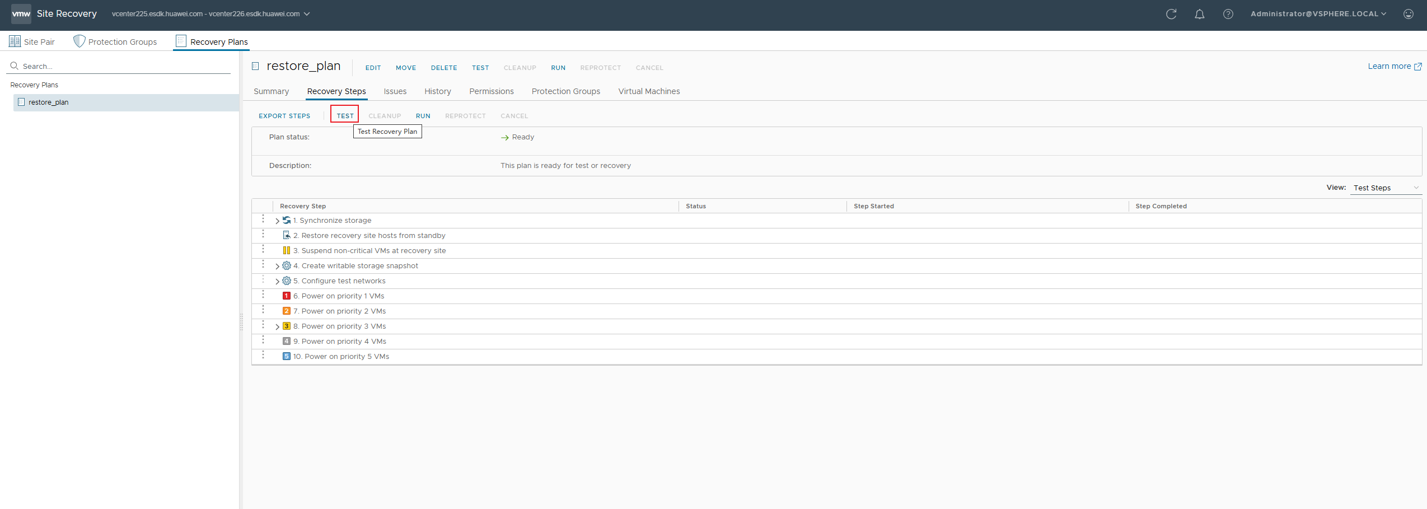Click the Recovery Plans document icon

tap(181, 41)
